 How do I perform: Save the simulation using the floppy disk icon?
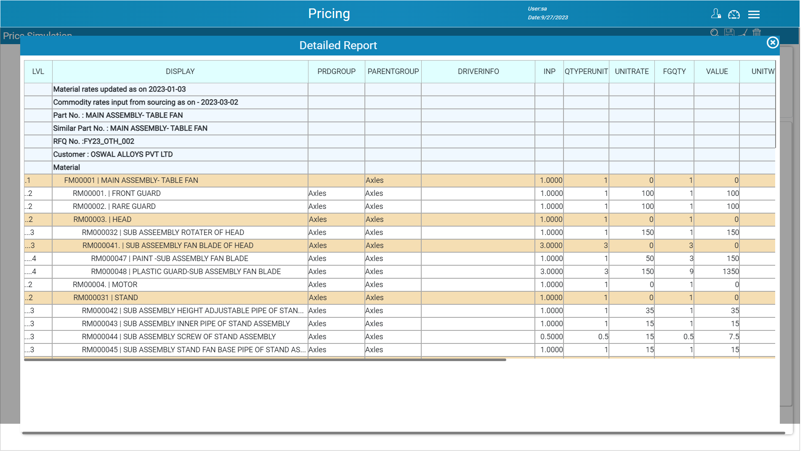(728, 33)
